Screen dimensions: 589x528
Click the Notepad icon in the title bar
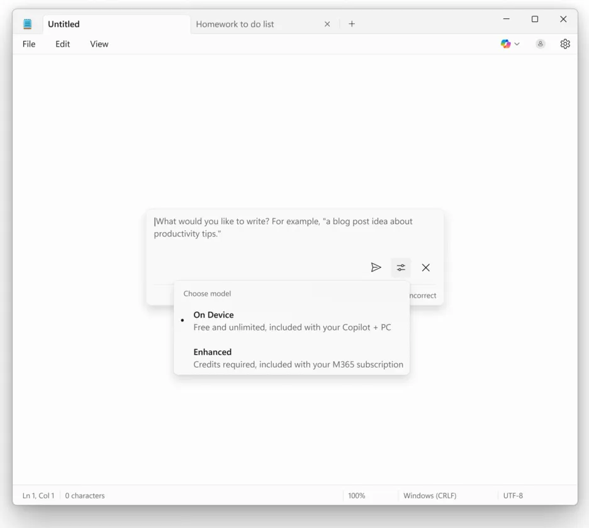click(x=26, y=23)
